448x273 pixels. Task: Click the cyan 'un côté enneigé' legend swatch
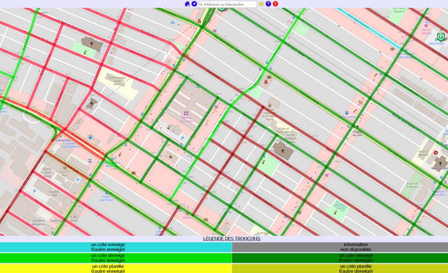click(x=115, y=247)
